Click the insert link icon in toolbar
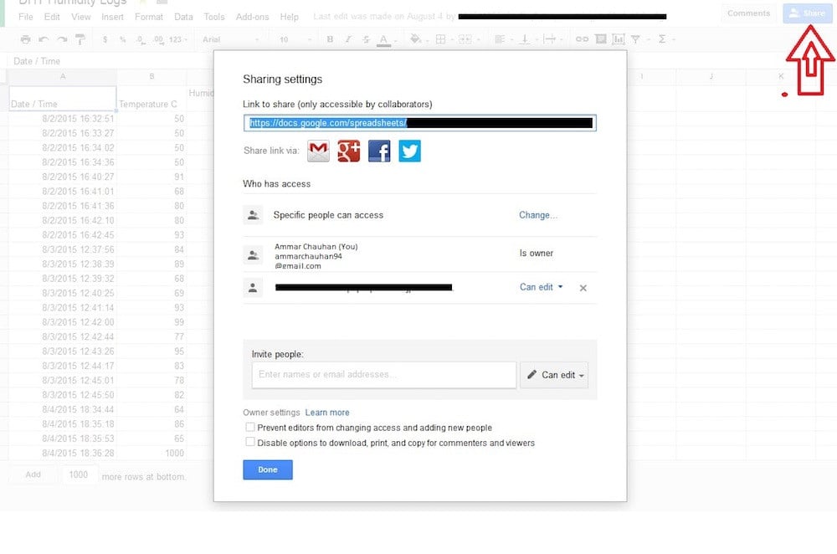Viewport: 837px width, 554px height. pyautogui.click(x=581, y=39)
